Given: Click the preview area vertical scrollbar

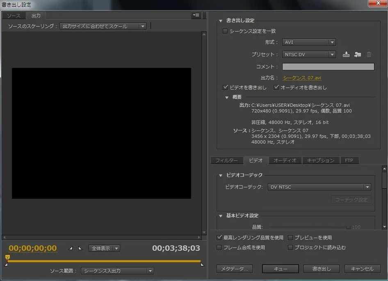Looking at the screenshot, I should tap(204, 133).
